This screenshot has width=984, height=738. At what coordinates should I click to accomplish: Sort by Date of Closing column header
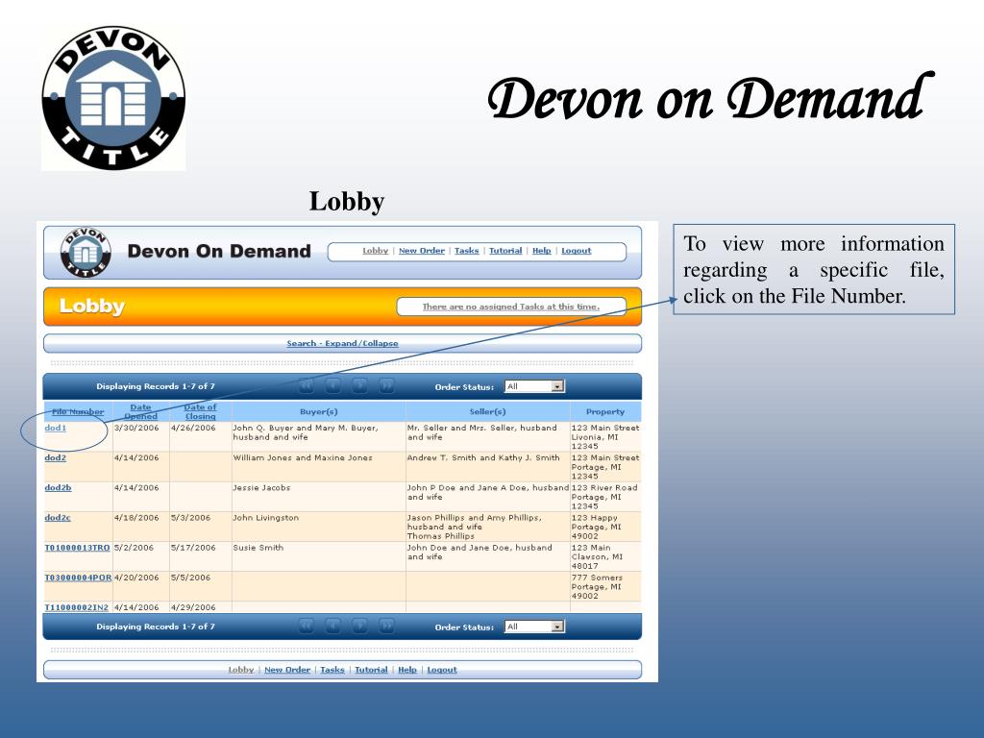(200, 411)
